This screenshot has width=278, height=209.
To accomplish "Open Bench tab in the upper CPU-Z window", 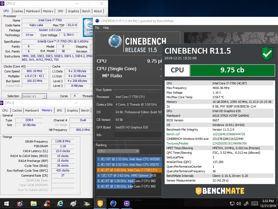I will (86, 11).
